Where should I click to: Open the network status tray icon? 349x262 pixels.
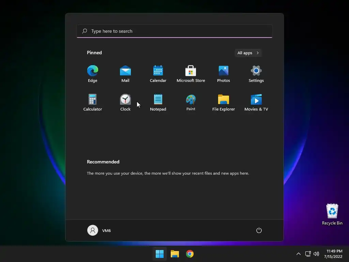(x=308, y=254)
